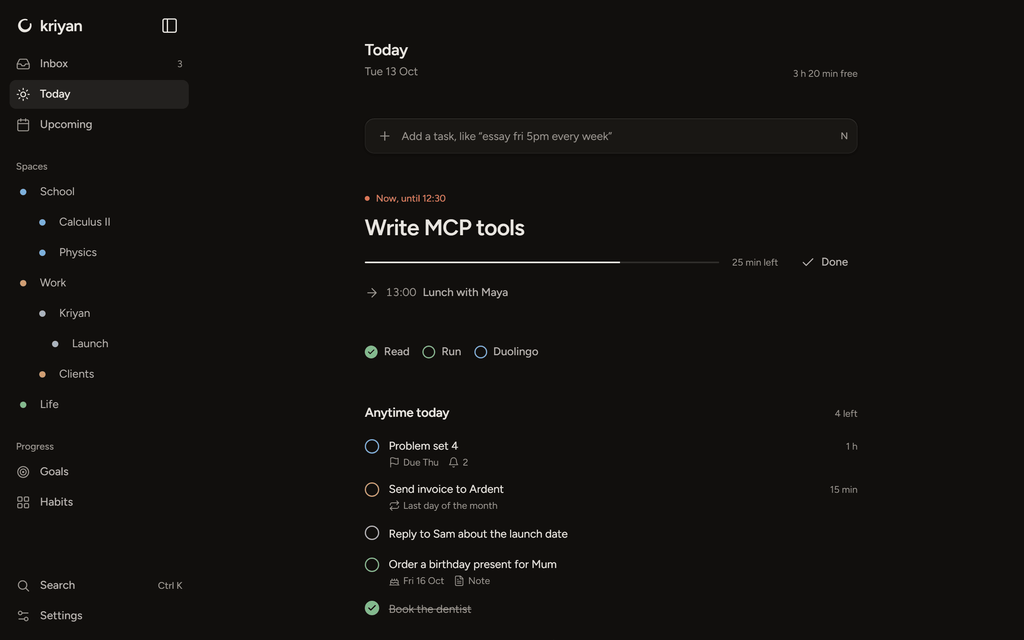The width and height of the screenshot is (1024, 640).
Task: Collapse the sidebar with the panel icon
Action: (x=169, y=26)
